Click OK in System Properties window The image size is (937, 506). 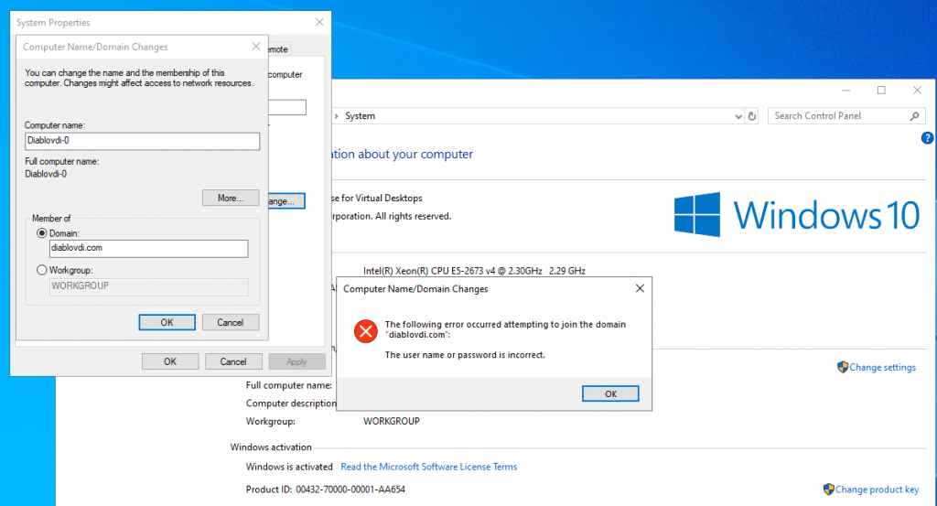[x=170, y=361]
